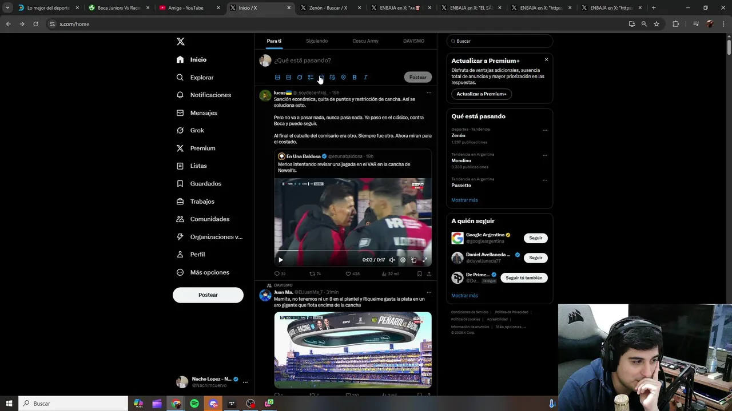Click Mostrar más under Qué está pasando

(x=464, y=200)
